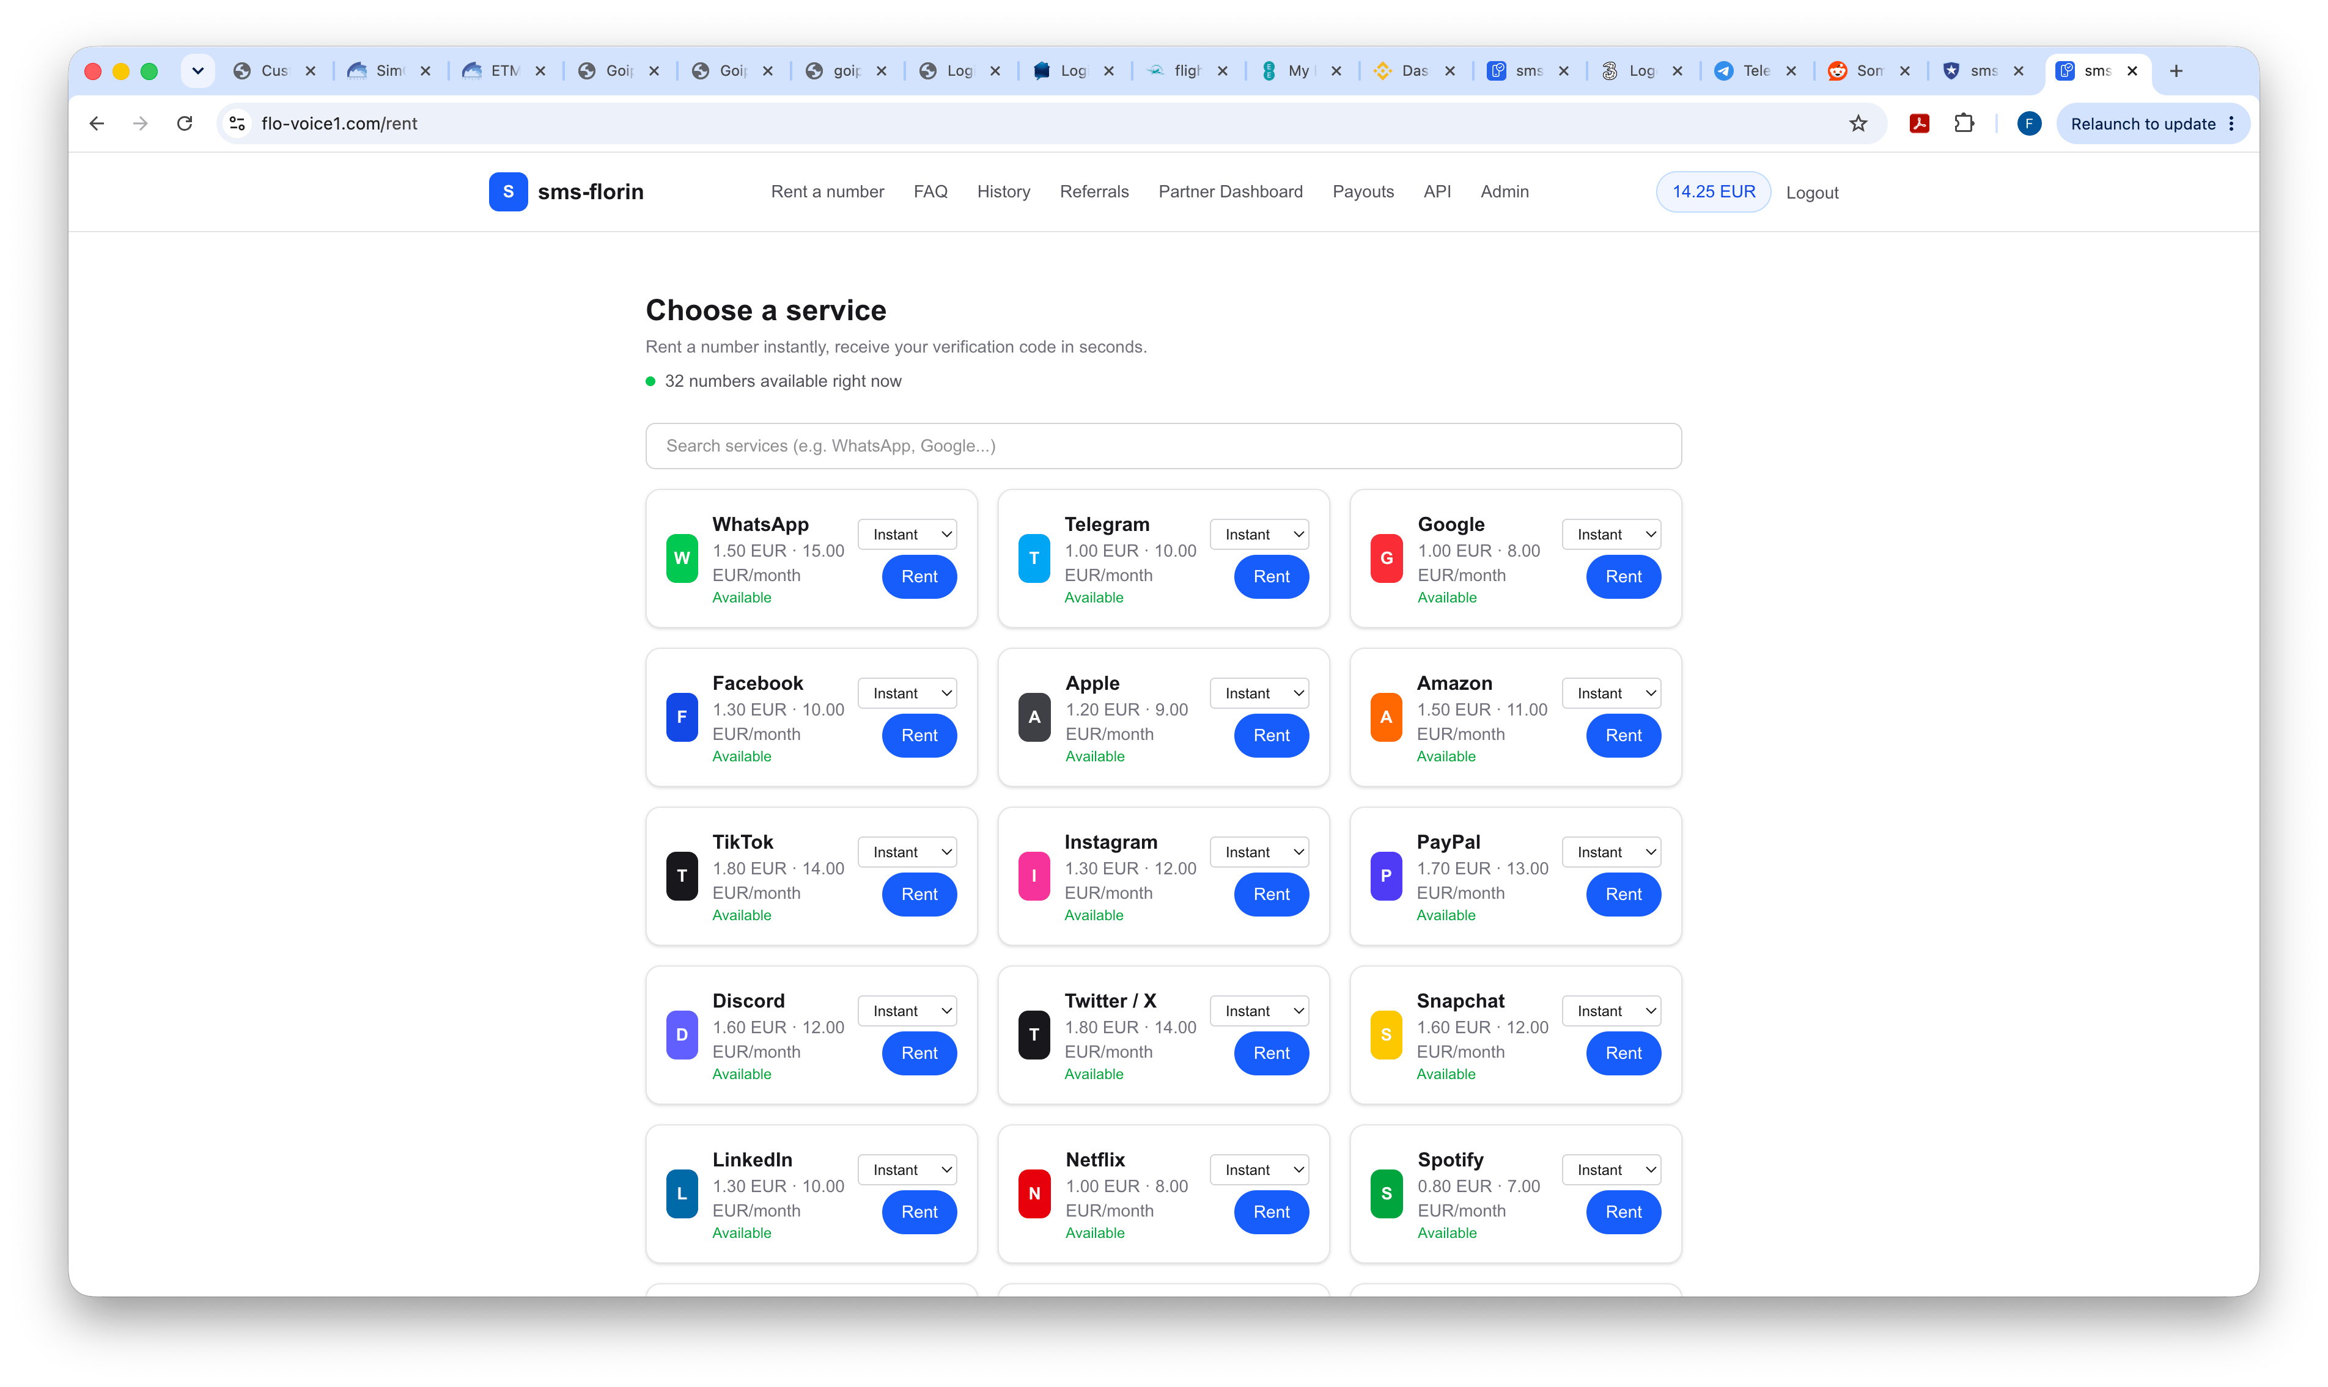Image resolution: width=2328 pixels, height=1387 pixels.
Task: Click the Netflix red N icon
Action: [1034, 1193]
